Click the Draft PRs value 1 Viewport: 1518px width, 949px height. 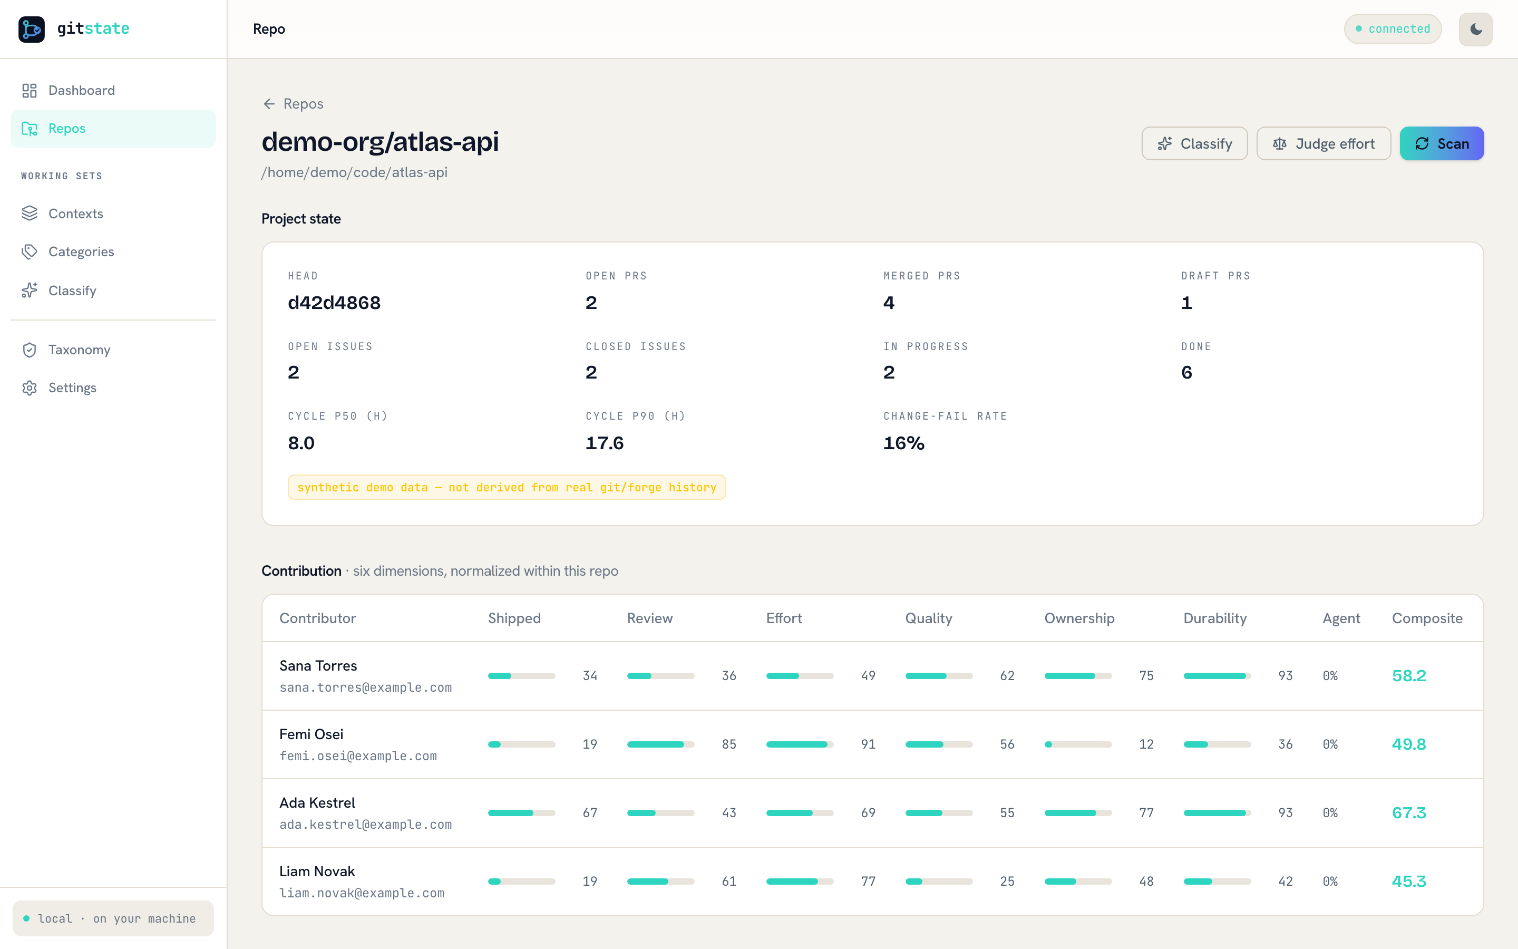(x=1187, y=303)
